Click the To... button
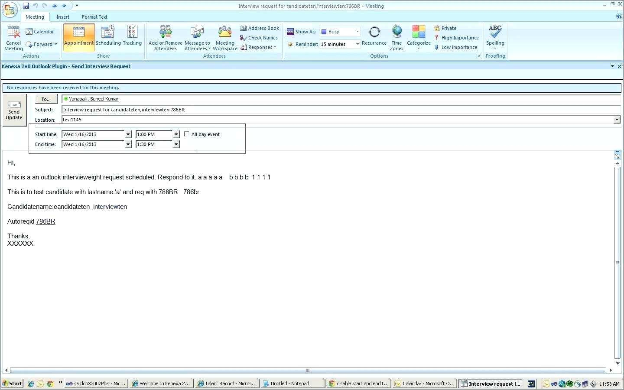Screen dimensions: 624x390 [46, 99]
